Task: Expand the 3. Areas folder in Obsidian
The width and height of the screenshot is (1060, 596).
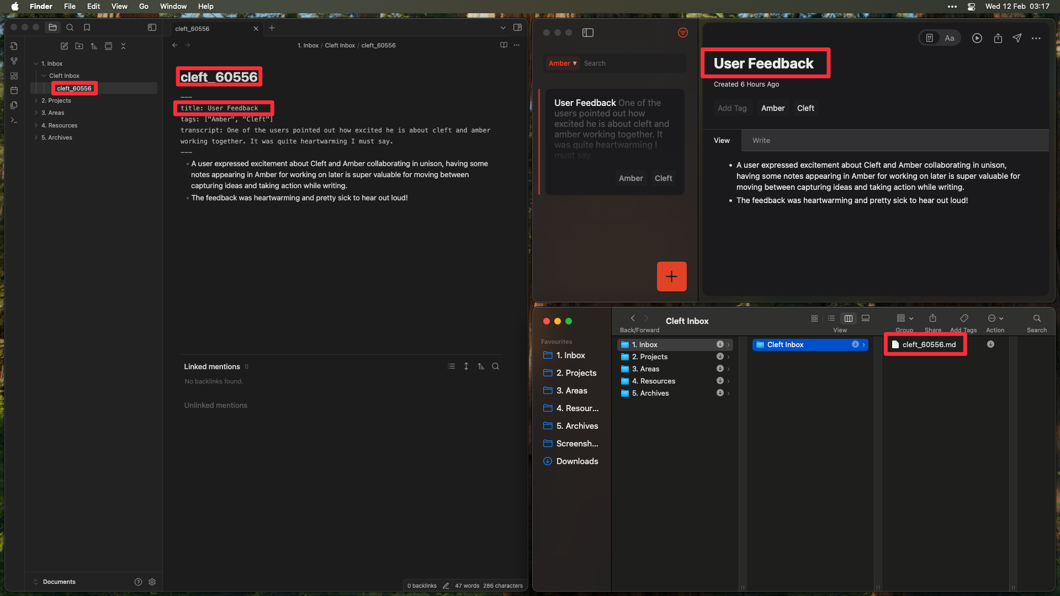Action: pos(36,113)
